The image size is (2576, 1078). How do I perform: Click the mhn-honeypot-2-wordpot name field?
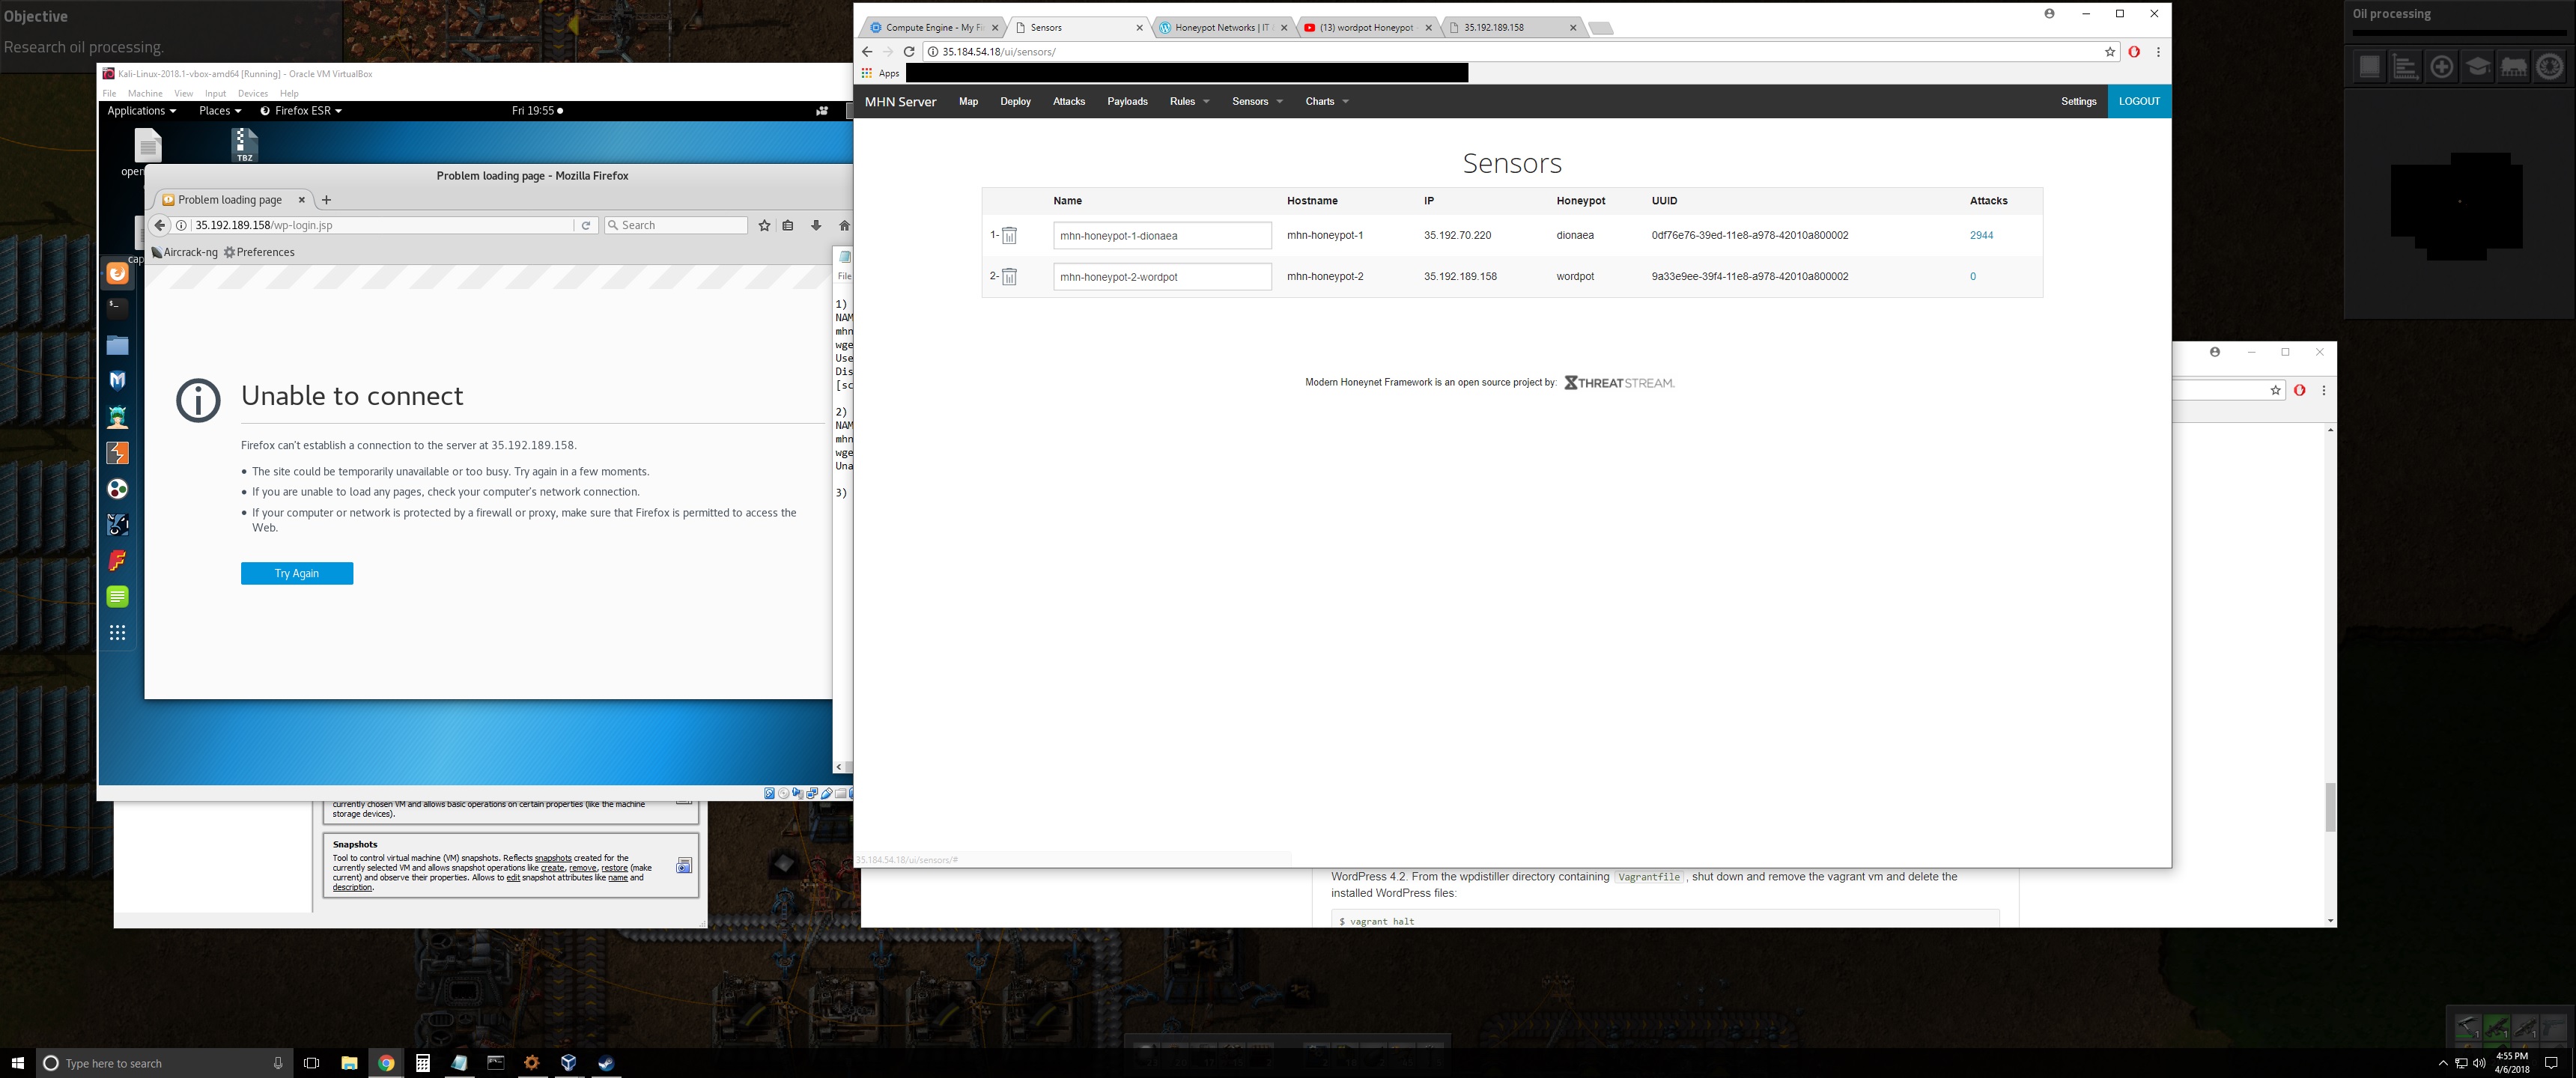tap(1162, 277)
